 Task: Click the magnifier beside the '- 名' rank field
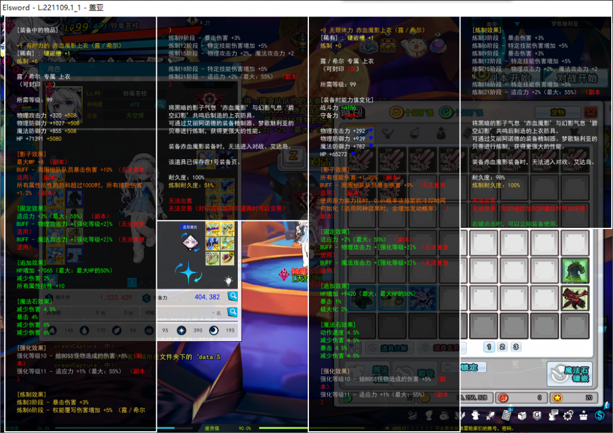232,312
